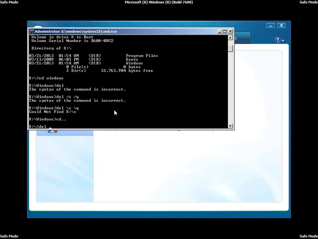Click 'Could Not Find X:\s' message
Viewport: 318px width, 239px height.
tap(52, 112)
